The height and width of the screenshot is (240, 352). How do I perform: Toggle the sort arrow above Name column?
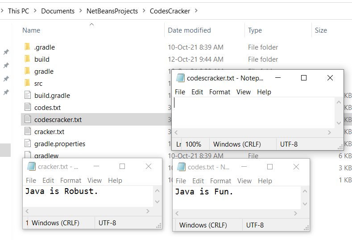pos(91,24)
